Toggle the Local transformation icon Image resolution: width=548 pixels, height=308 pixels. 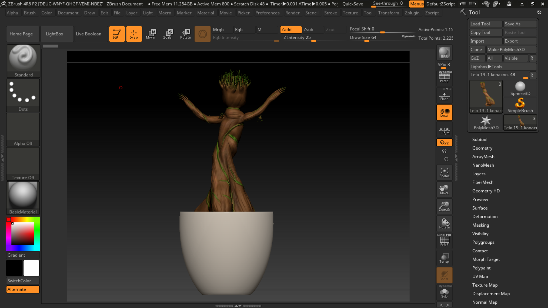444,112
